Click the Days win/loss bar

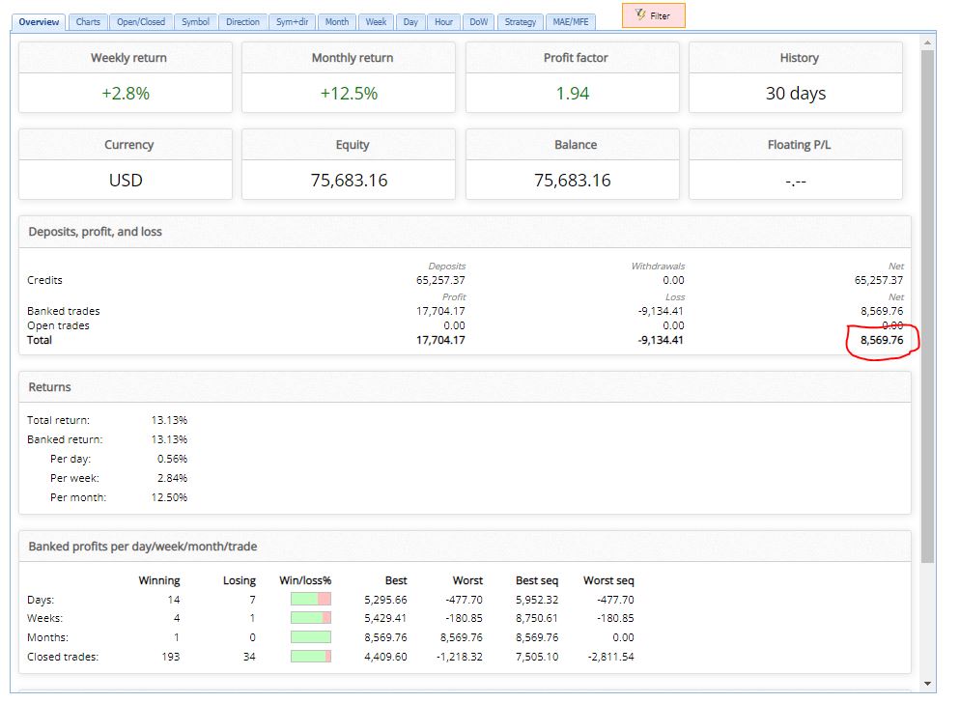click(x=311, y=600)
